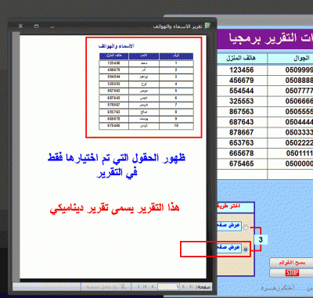Click mobile cell starting with 0502222
The width and height of the screenshot is (313, 298).
pos(290,143)
